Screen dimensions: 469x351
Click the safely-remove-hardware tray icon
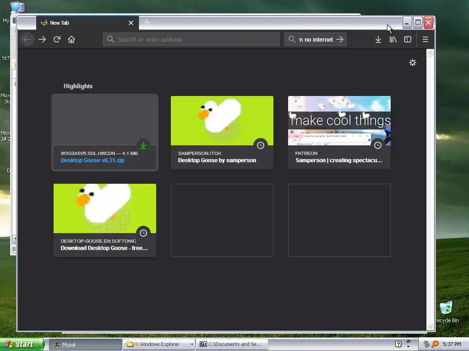tap(427, 344)
